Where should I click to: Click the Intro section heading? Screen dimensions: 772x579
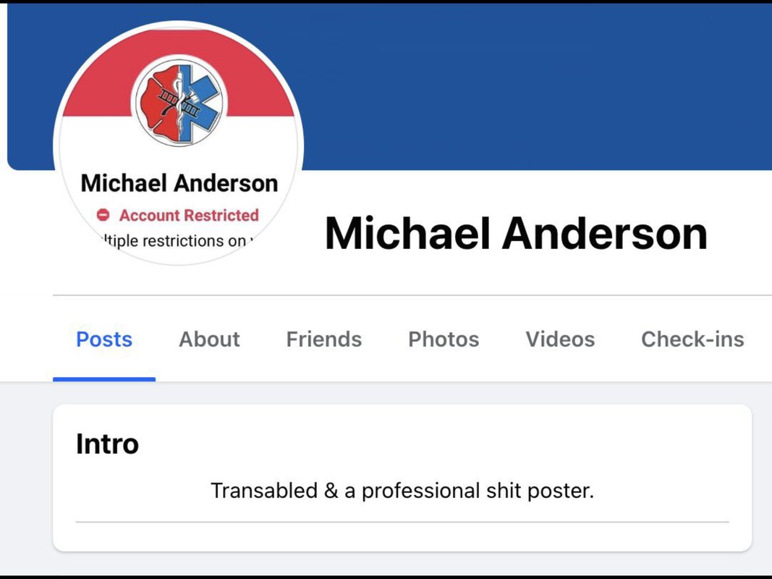click(107, 444)
